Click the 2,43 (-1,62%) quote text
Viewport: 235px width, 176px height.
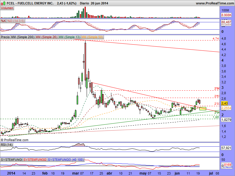[67, 3]
